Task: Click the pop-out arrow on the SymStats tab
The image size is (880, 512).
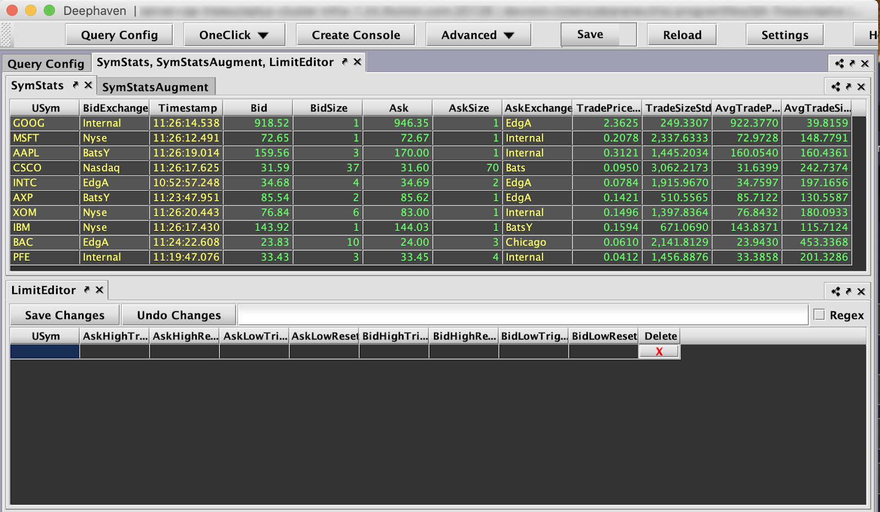Action: pos(75,85)
